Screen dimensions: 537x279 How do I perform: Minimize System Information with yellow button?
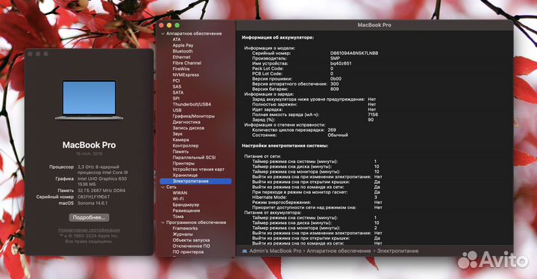click(x=169, y=25)
